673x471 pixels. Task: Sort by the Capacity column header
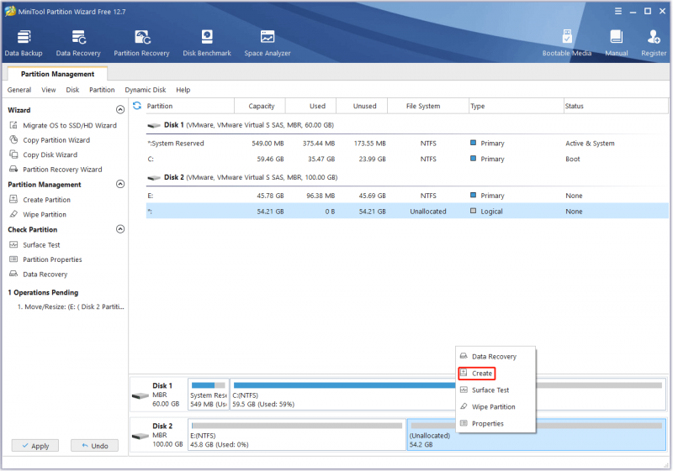[260, 106]
